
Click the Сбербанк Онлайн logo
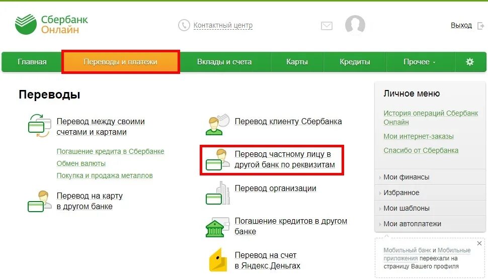point(51,24)
